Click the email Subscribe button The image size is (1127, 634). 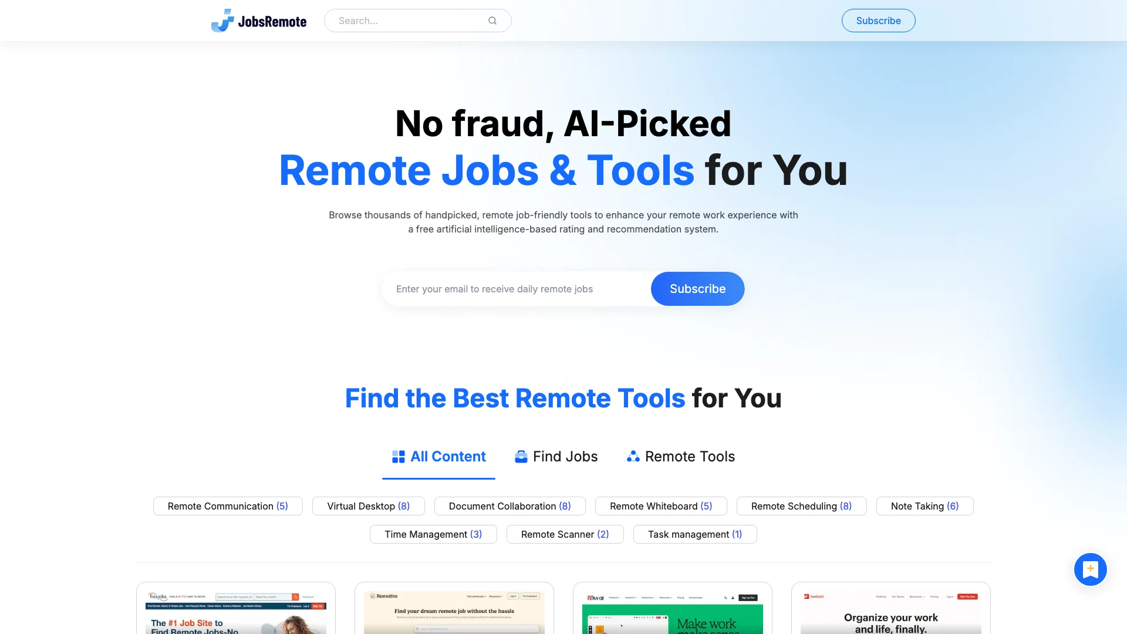tap(697, 289)
